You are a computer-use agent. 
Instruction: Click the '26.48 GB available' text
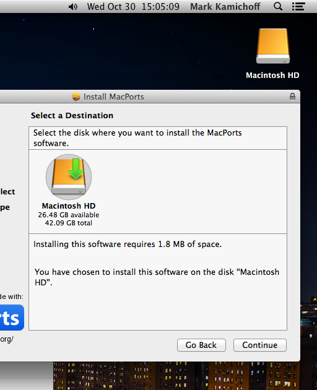coord(69,215)
